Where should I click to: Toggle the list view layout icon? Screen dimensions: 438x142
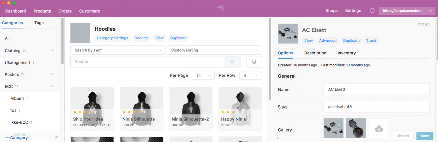click(254, 62)
